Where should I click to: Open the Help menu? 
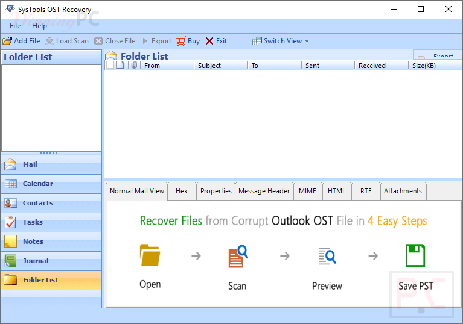coord(40,26)
